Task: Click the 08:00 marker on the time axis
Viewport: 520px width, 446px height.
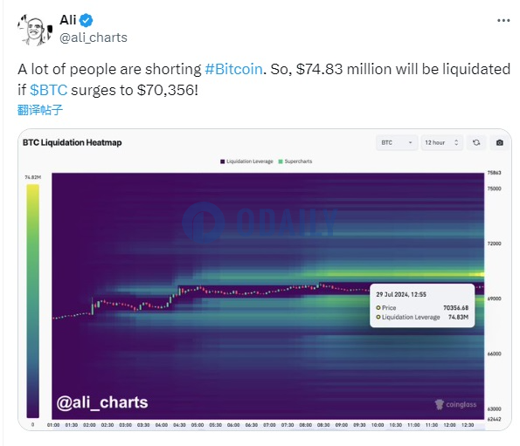Action: pyautogui.click(x=305, y=425)
